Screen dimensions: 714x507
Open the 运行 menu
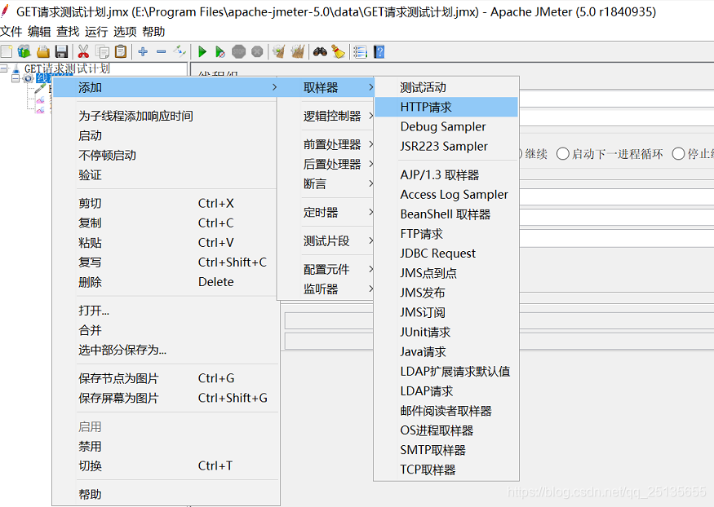[96, 31]
